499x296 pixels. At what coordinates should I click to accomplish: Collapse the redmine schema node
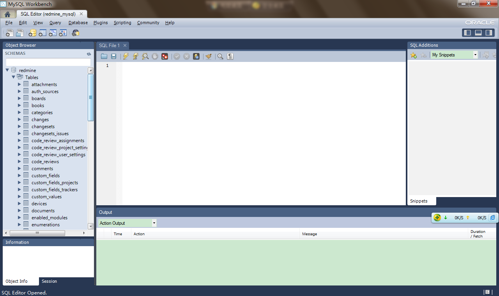pyautogui.click(x=7, y=70)
